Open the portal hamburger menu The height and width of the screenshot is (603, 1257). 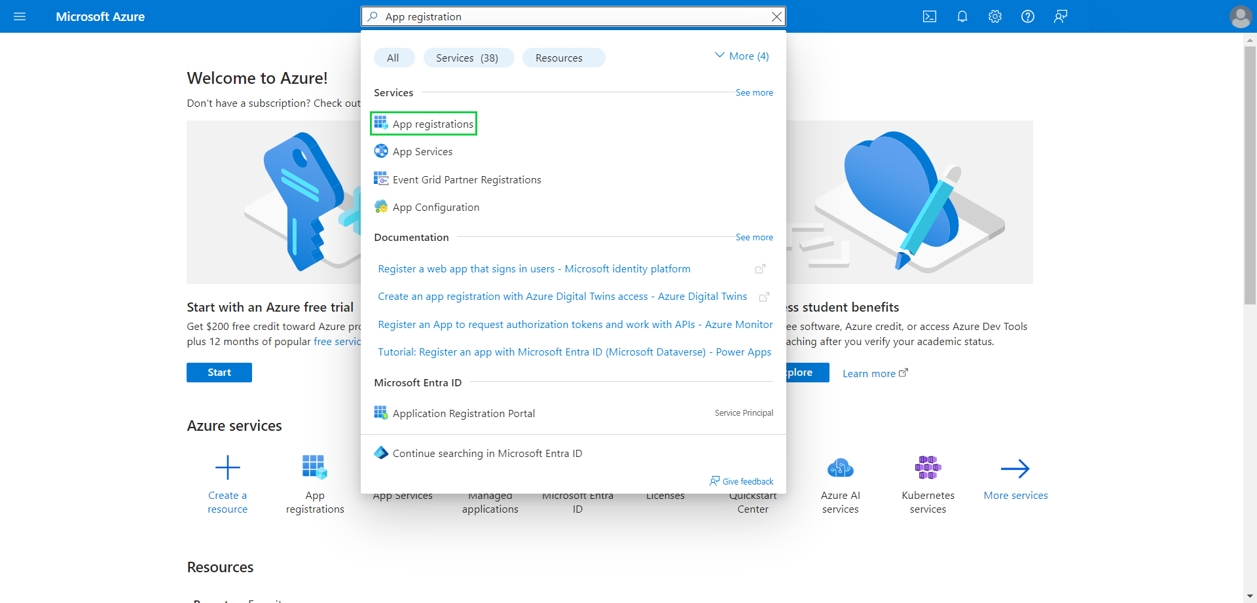[20, 16]
